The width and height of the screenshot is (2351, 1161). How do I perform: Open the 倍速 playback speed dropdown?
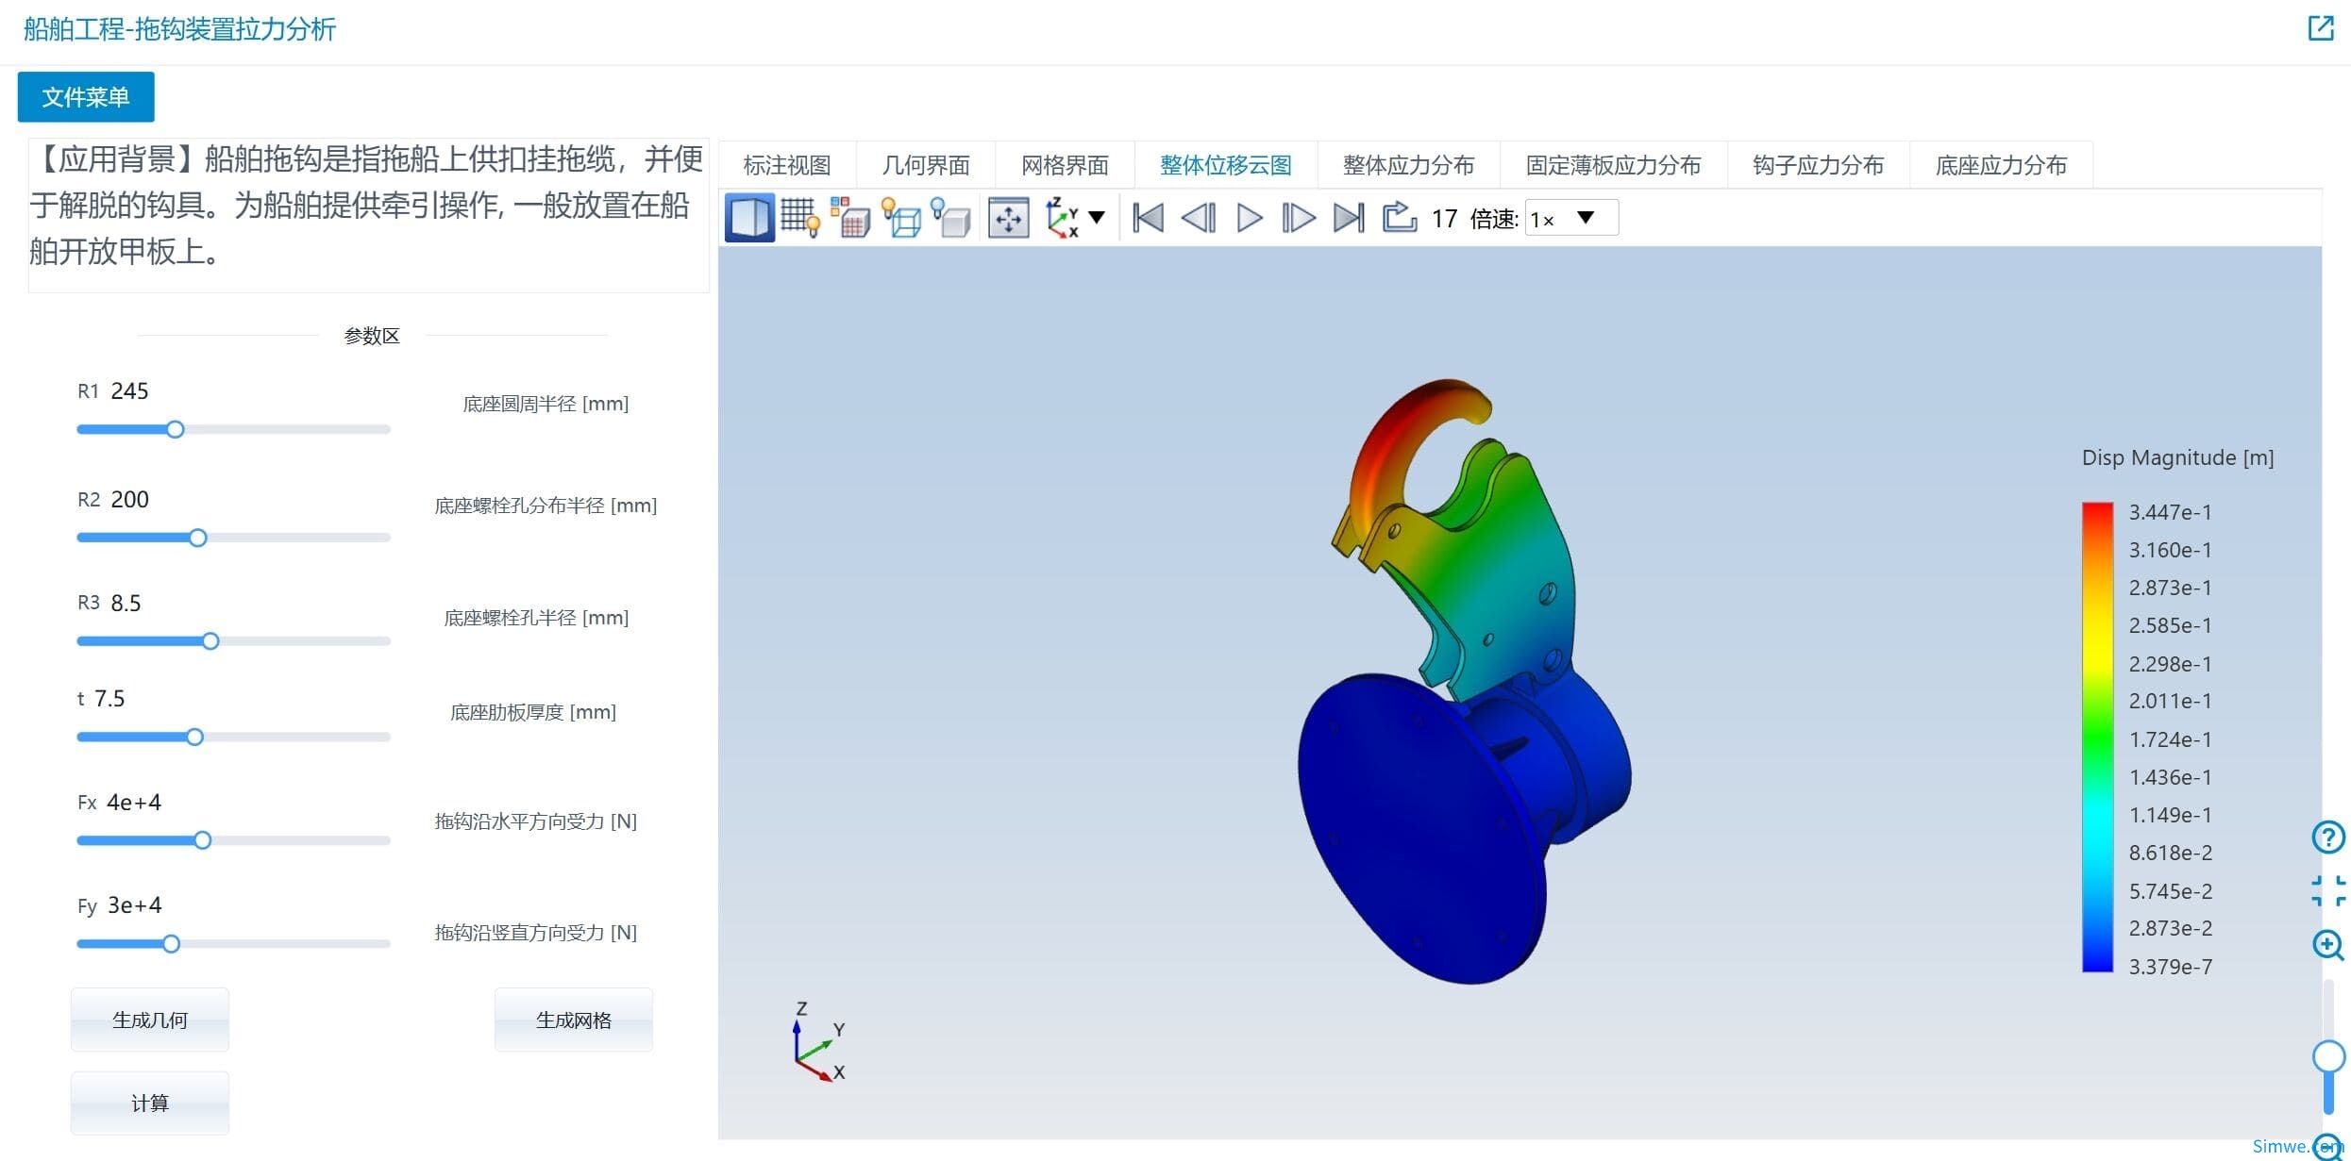point(1570,218)
